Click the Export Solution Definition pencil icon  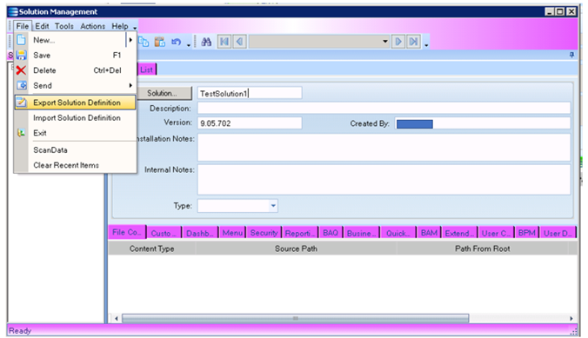22,103
